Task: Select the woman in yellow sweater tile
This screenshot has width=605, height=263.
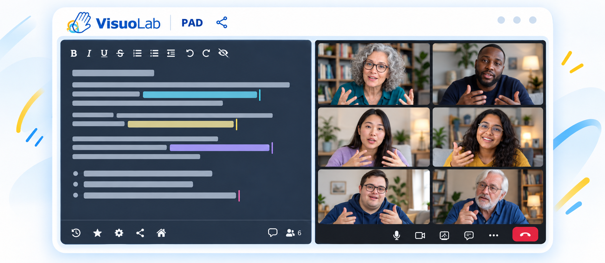Action: (x=488, y=137)
